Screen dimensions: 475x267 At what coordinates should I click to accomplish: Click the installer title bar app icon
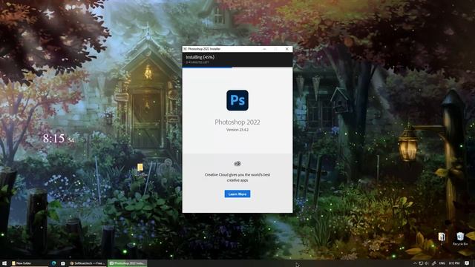coord(185,49)
